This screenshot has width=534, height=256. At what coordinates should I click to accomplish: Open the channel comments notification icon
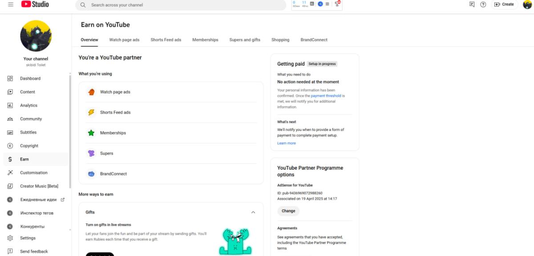[472, 4]
